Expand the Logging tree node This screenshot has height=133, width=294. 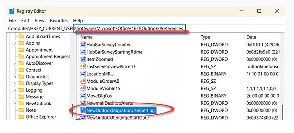click(15, 91)
